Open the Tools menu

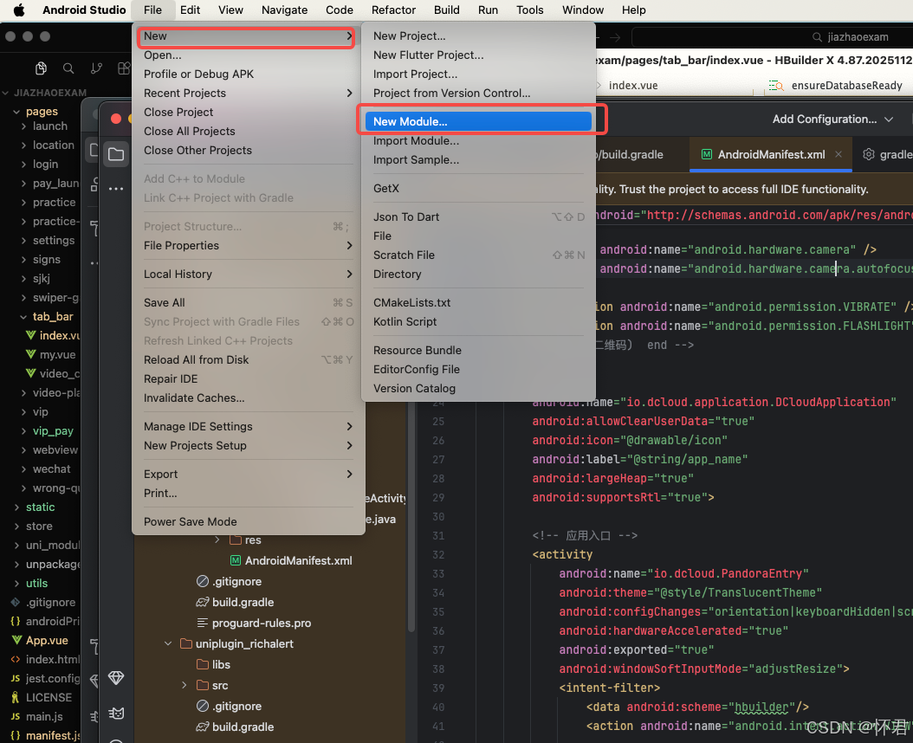pos(529,10)
